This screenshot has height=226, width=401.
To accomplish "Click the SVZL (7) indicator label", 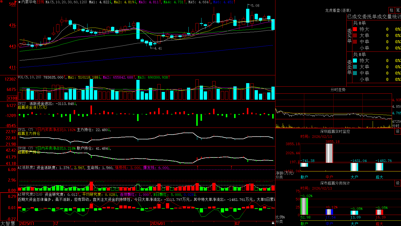I will pos(26,130).
